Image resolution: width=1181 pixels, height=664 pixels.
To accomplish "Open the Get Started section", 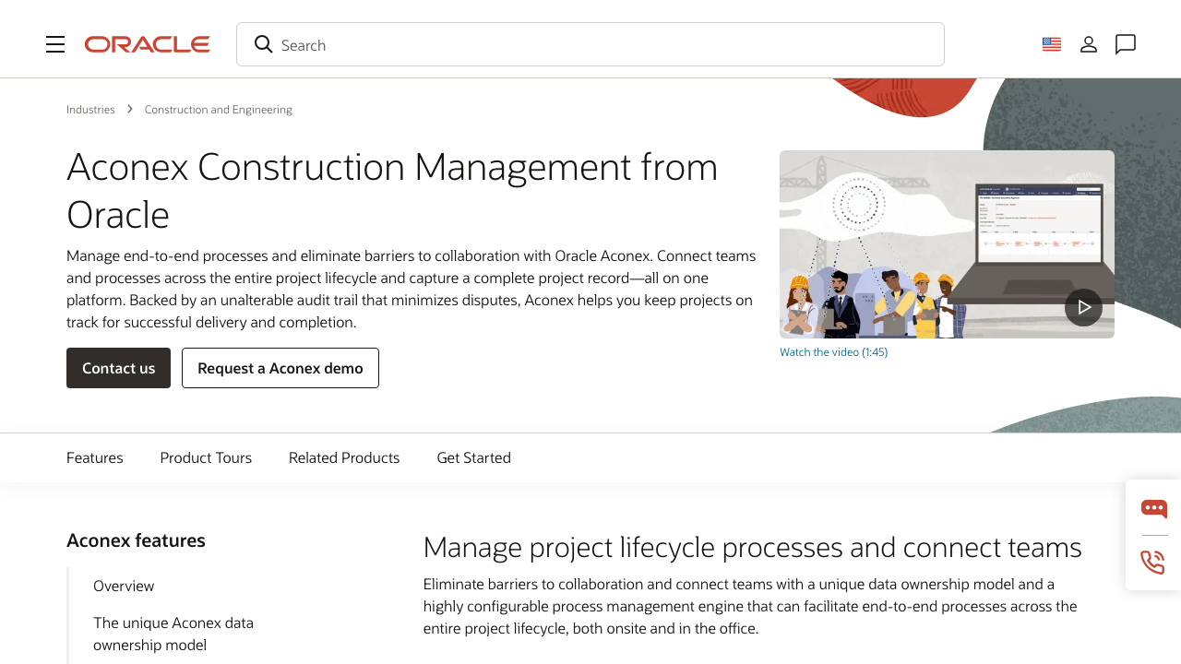I will [x=473, y=457].
